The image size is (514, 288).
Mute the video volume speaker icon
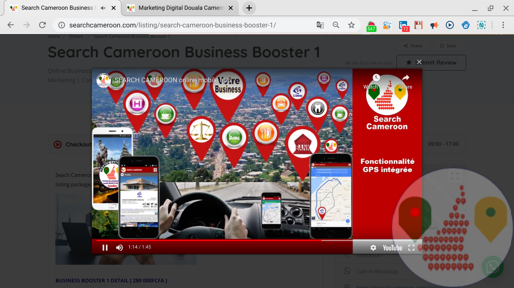[119, 247]
